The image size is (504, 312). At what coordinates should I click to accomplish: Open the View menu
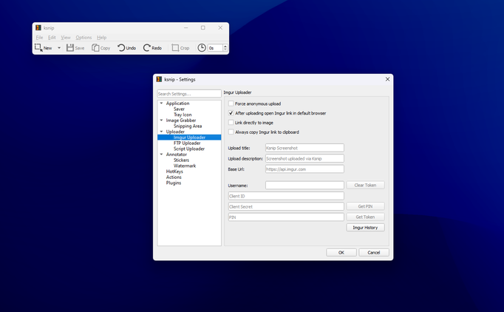pos(66,37)
